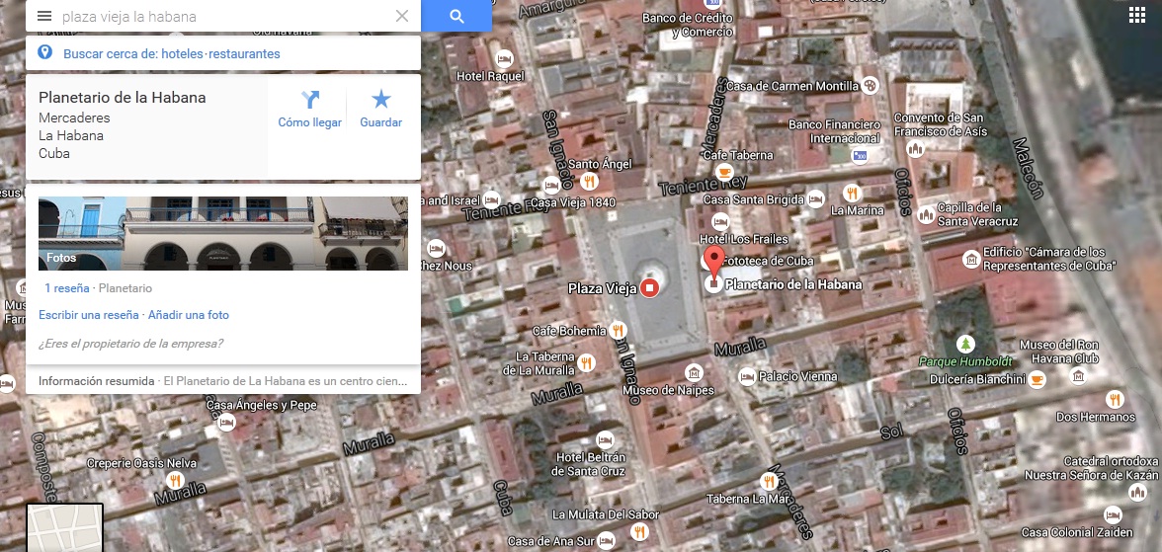Image resolution: width=1162 pixels, height=552 pixels.
Task: Click the Palacio Vienna lodging icon
Action: pos(747,376)
